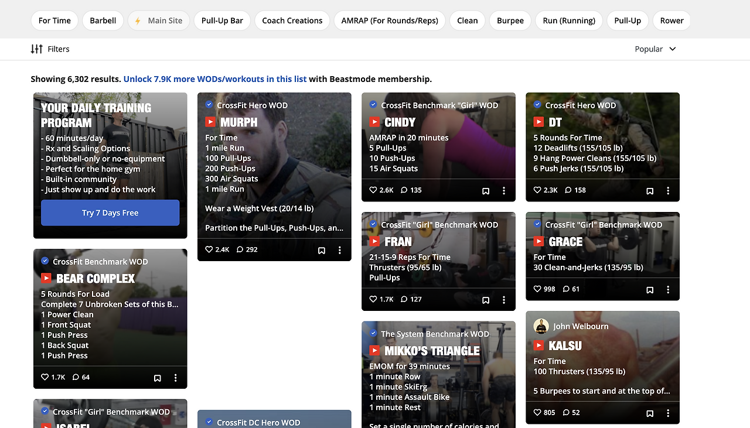Viewport: 750px width, 428px height.
Task: Bookmark the Bear Complex workout
Action: pos(158,378)
